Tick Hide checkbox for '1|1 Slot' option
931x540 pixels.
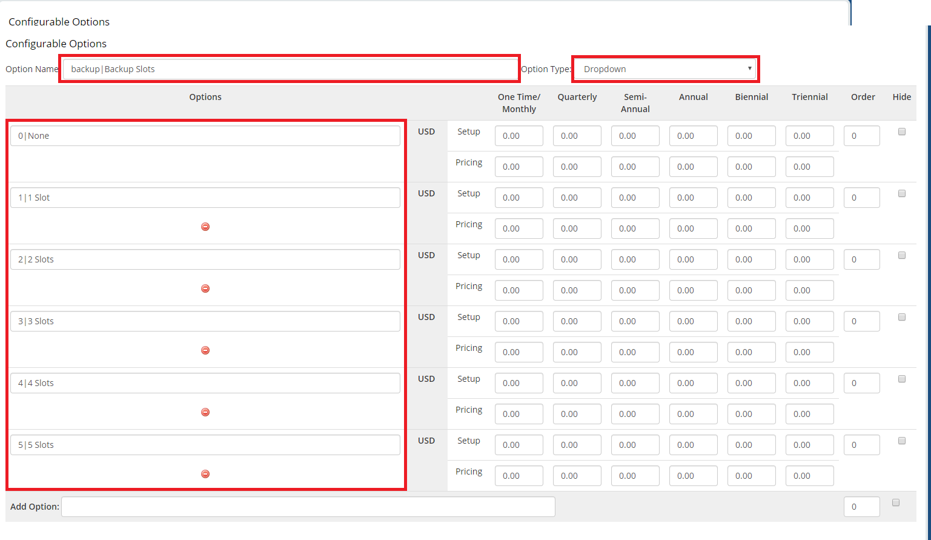pyautogui.click(x=902, y=193)
